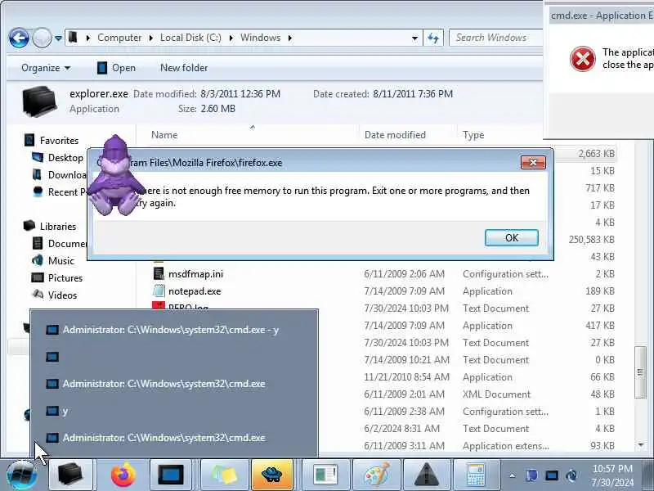Click the Application extens... type cell
Image resolution: width=654 pixels, height=491 pixels.
pyautogui.click(x=505, y=446)
